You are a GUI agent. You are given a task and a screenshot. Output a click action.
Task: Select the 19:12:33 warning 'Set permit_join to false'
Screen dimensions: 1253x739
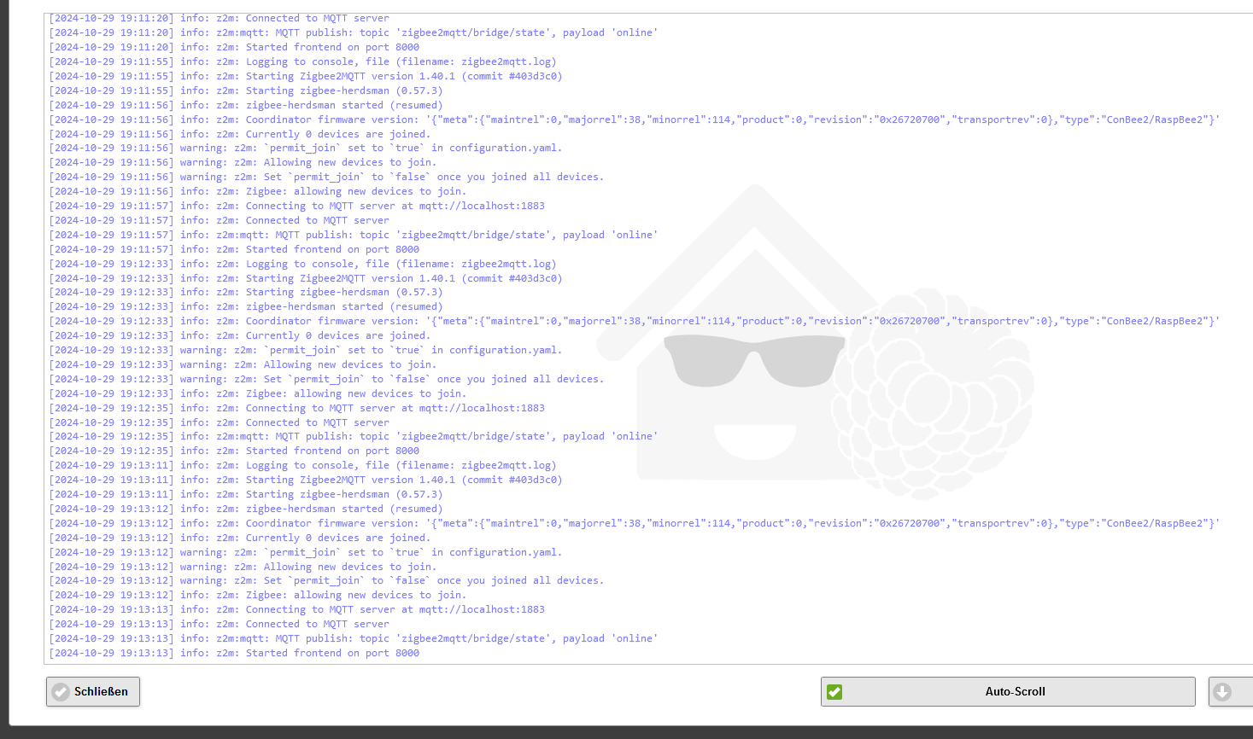click(326, 379)
